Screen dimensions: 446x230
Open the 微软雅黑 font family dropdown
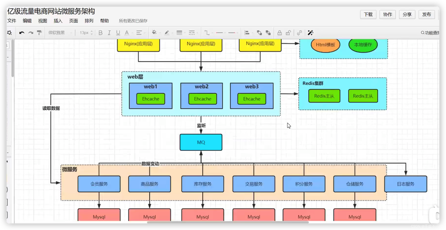[60, 33]
